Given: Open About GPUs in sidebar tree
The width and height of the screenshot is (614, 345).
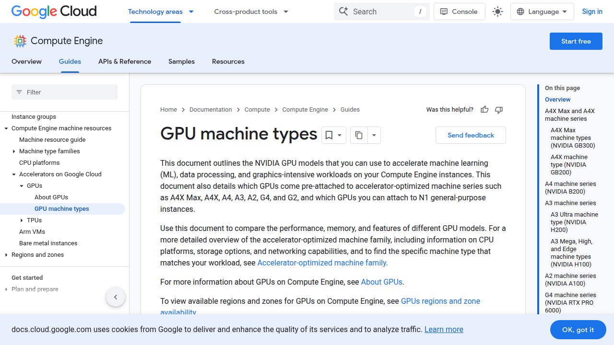Looking at the screenshot, I should point(51,197).
